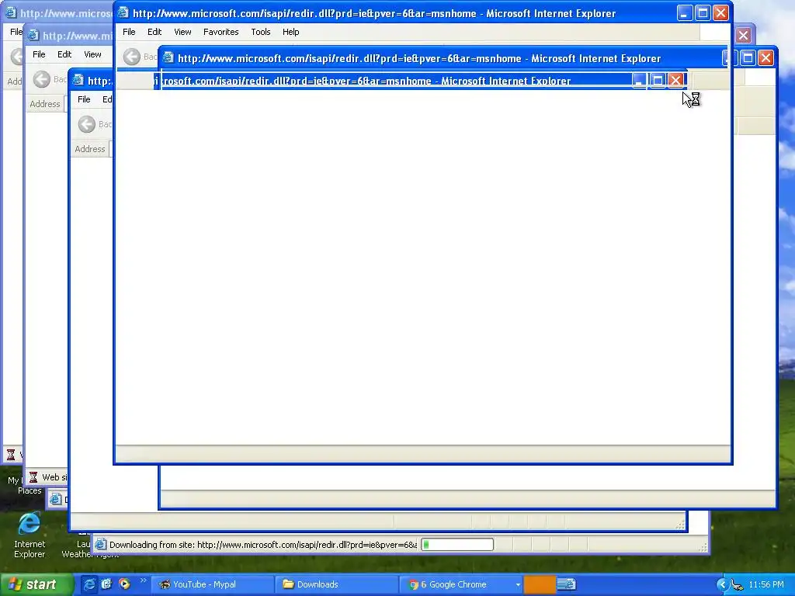Open the Help menu
Image resolution: width=795 pixels, height=596 pixels.
(x=290, y=32)
